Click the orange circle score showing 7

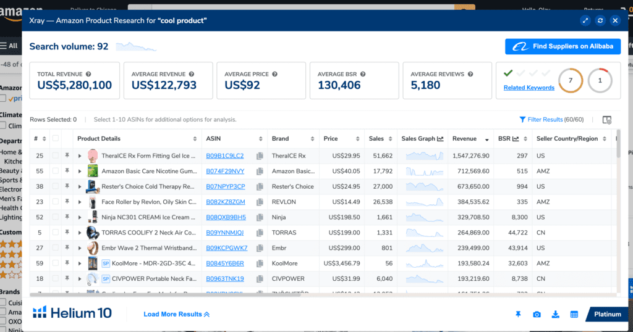point(571,81)
